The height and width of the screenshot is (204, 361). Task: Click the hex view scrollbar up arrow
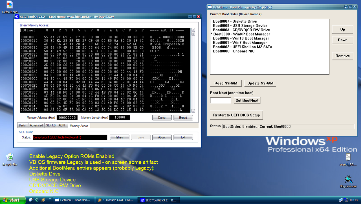tap(193, 30)
